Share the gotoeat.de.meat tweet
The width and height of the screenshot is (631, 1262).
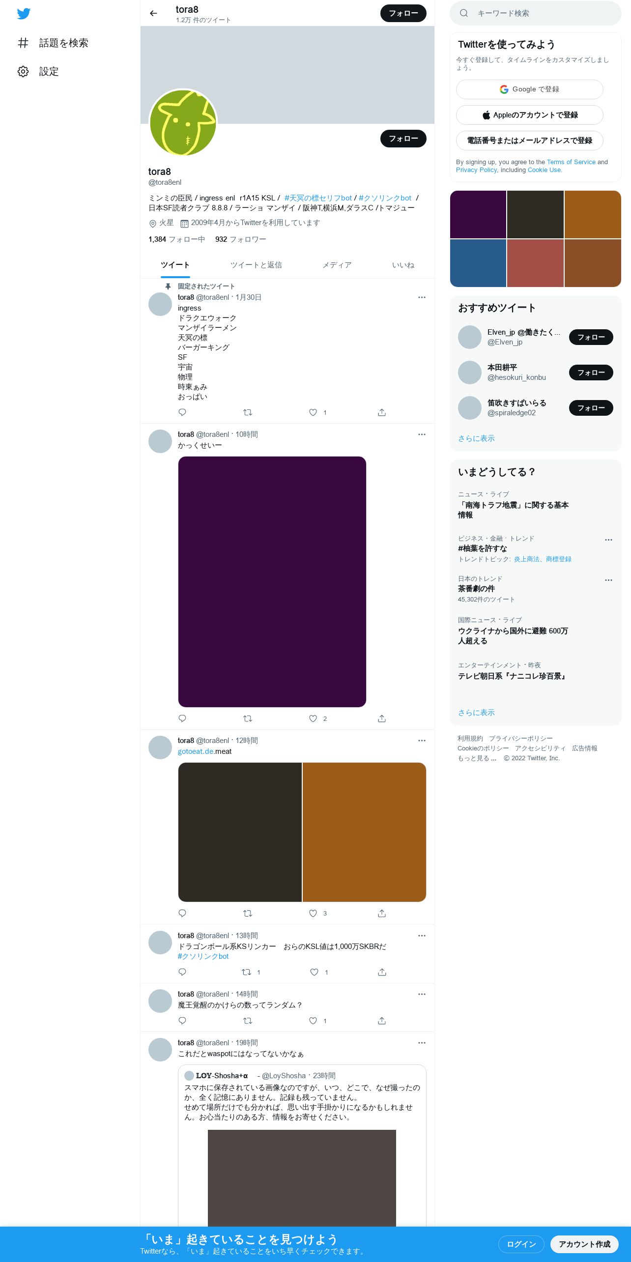pyautogui.click(x=382, y=914)
